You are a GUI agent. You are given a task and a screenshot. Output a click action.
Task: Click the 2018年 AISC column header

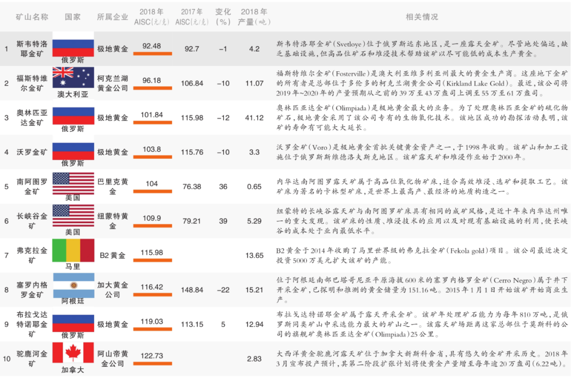click(x=151, y=17)
